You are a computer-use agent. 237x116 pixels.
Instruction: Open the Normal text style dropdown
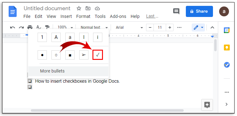(x=94, y=27)
